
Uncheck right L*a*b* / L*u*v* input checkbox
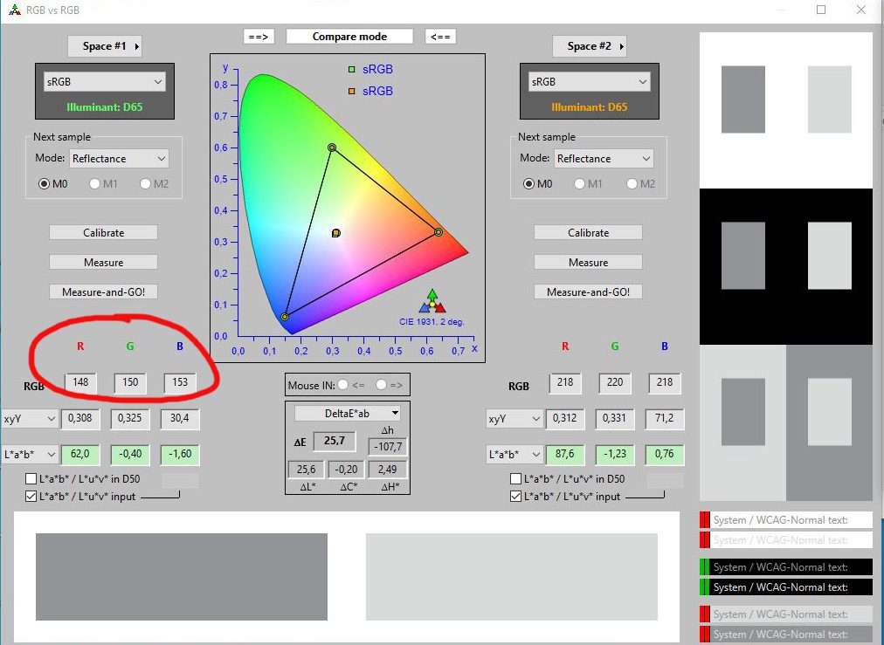(516, 497)
